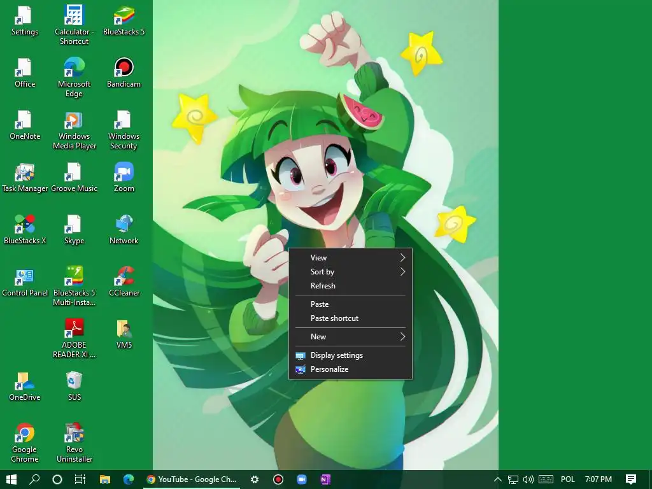Screen dimensions: 652x489
Task: Select the Bandicam desktop icon
Action: pyautogui.click(x=124, y=73)
